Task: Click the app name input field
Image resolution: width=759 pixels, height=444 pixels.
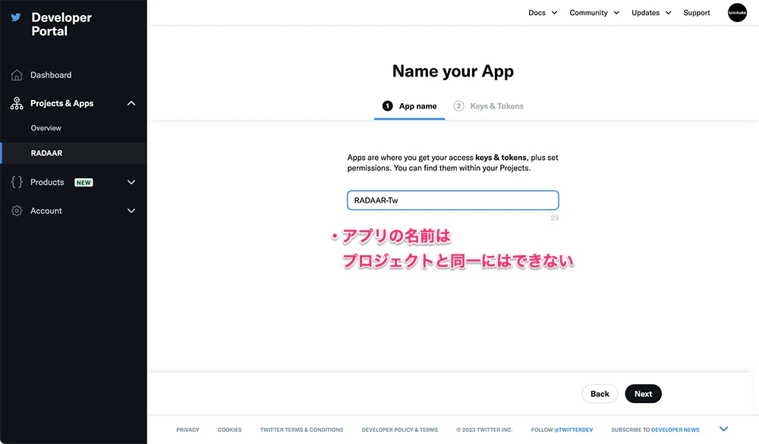Action: click(452, 200)
